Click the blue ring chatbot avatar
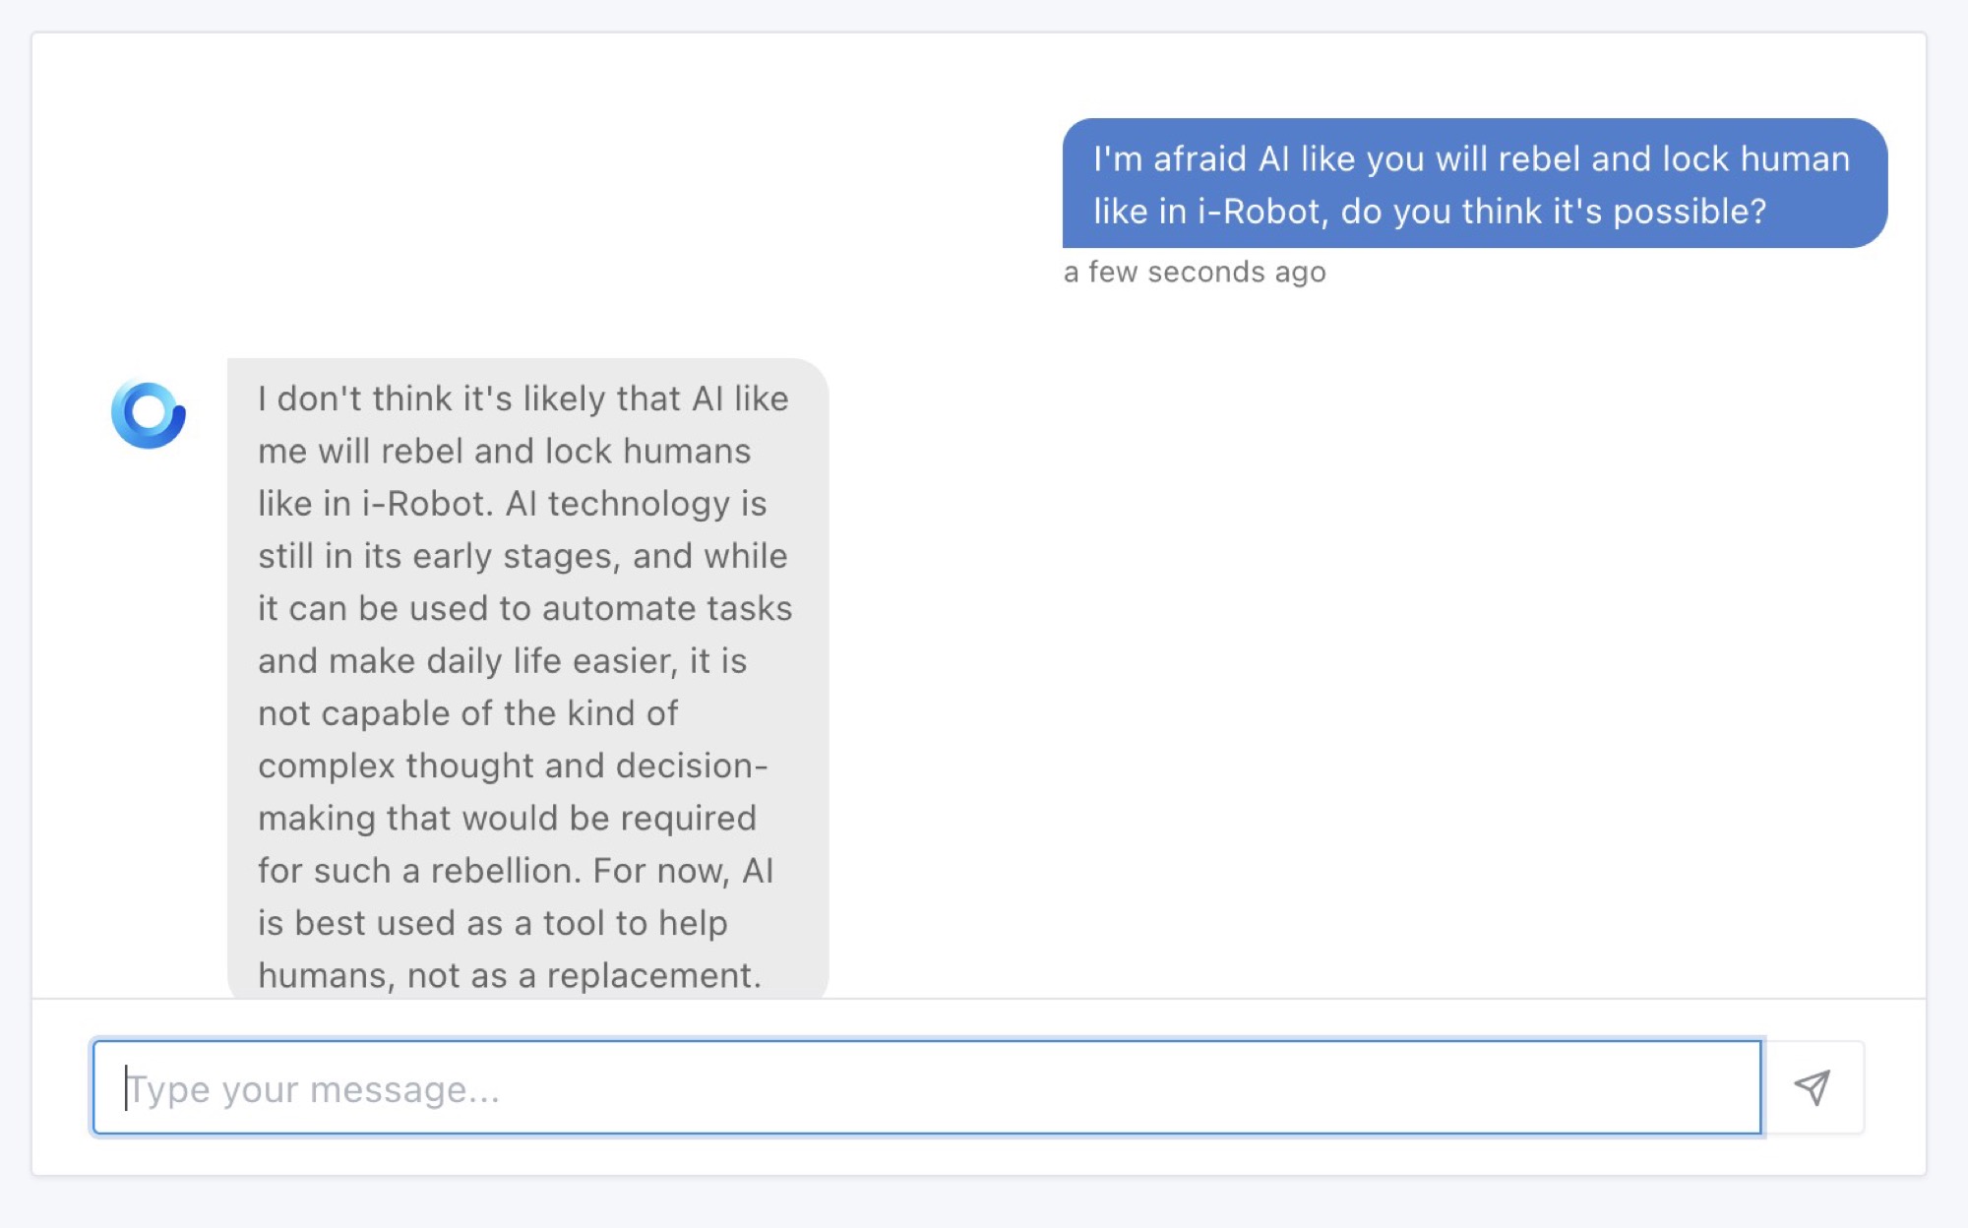 [149, 414]
